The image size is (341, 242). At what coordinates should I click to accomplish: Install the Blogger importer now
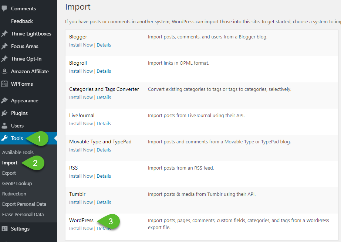click(81, 45)
